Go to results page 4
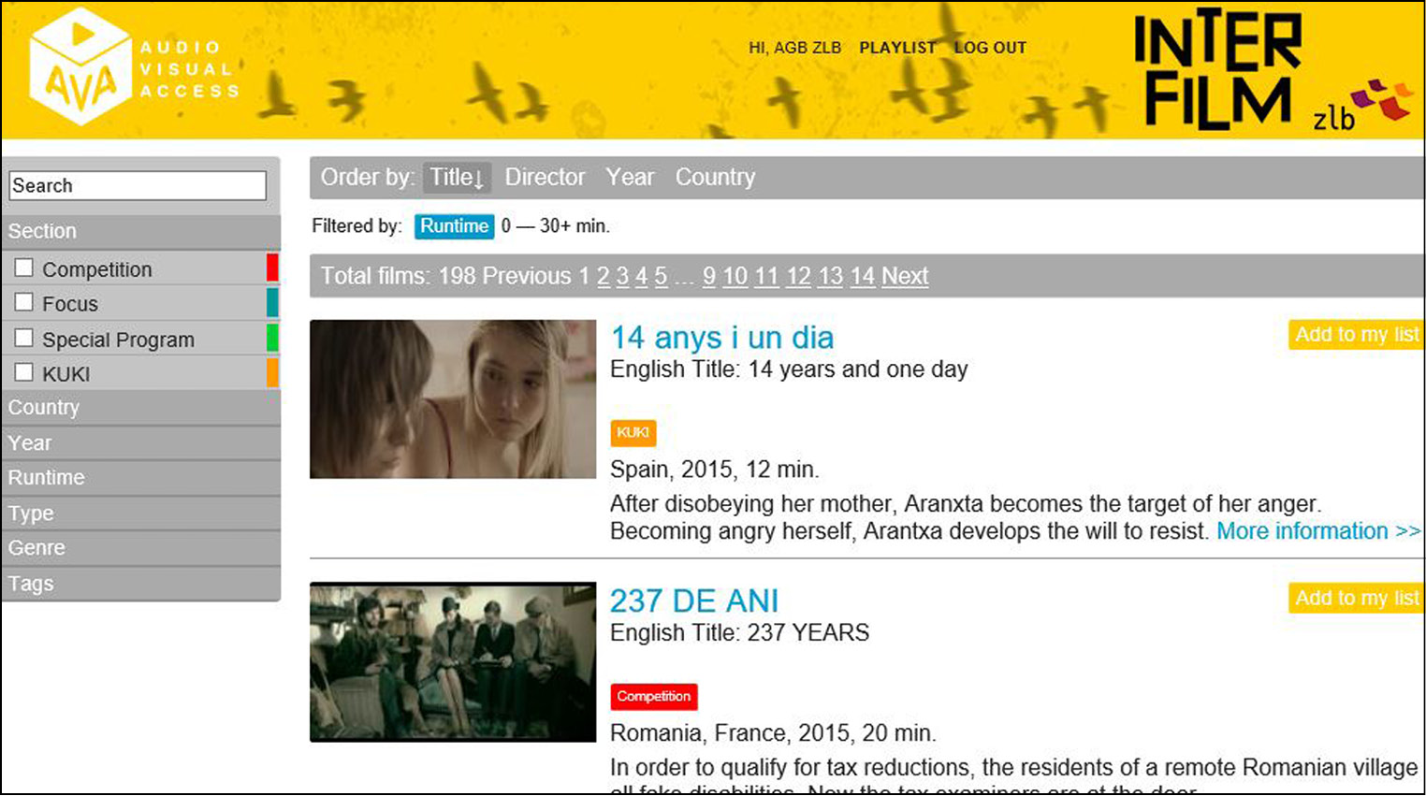Image resolution: width=1426 pixels, height=796 pixels. (x=641, y=276)
